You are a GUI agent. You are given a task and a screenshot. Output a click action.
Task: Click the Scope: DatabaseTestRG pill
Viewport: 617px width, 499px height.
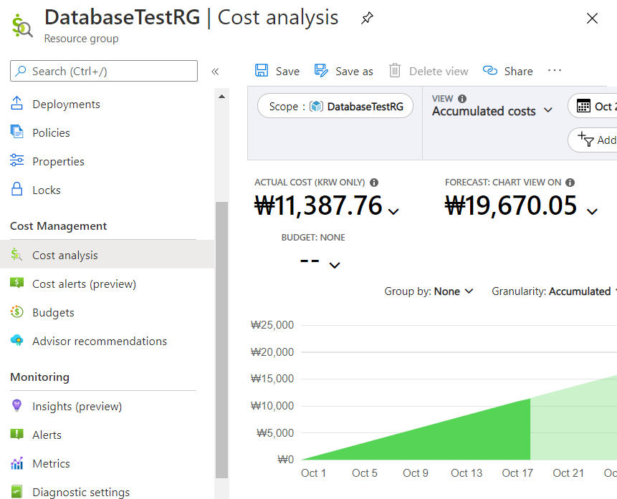click(335, 106)
